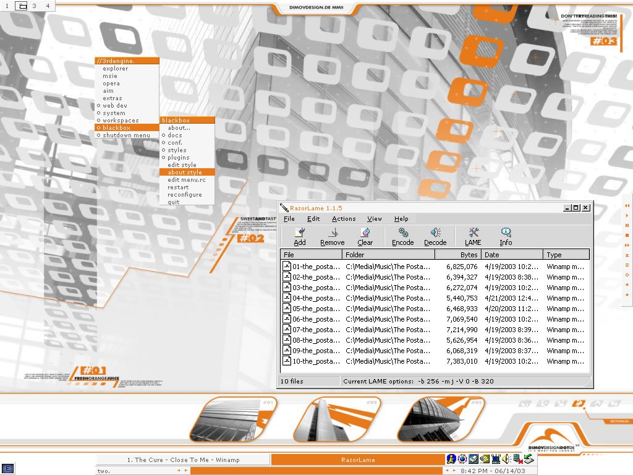Click the file icon beside 01-the_posta...
Image resolution: width=633 pixels, height=475 pixels.
coord(287,266)
